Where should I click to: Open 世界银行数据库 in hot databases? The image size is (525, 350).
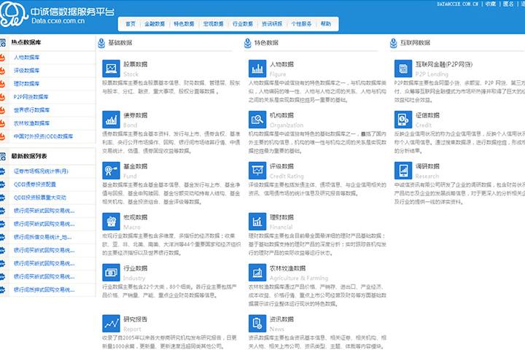point(31,110)
